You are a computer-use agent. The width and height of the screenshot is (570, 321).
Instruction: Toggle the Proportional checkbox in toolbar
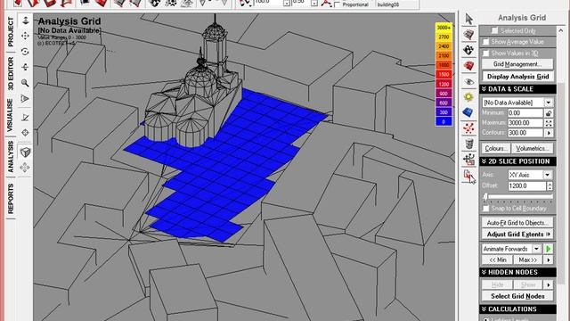[338, 4]
